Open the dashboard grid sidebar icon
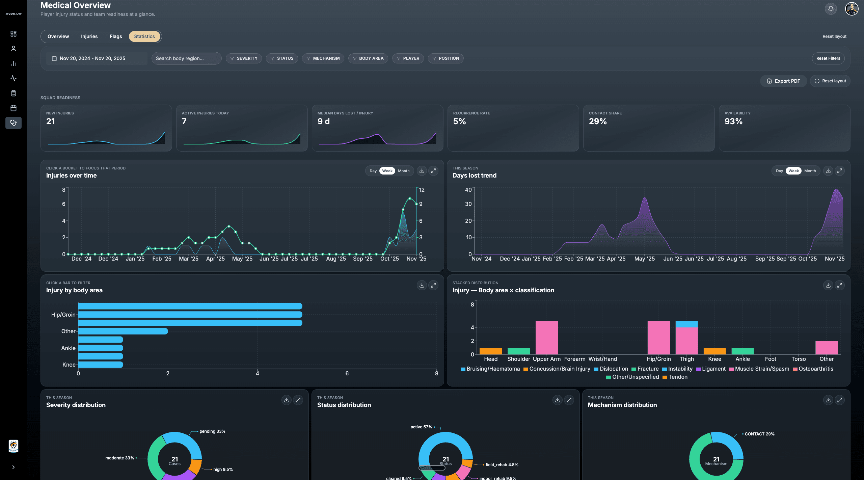Viewport: 864px width, 480px height. [x=13, y=34]
